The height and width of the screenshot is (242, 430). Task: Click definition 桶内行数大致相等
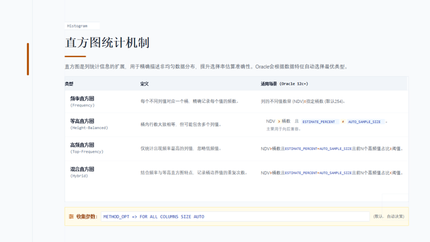tap(182, 124)
